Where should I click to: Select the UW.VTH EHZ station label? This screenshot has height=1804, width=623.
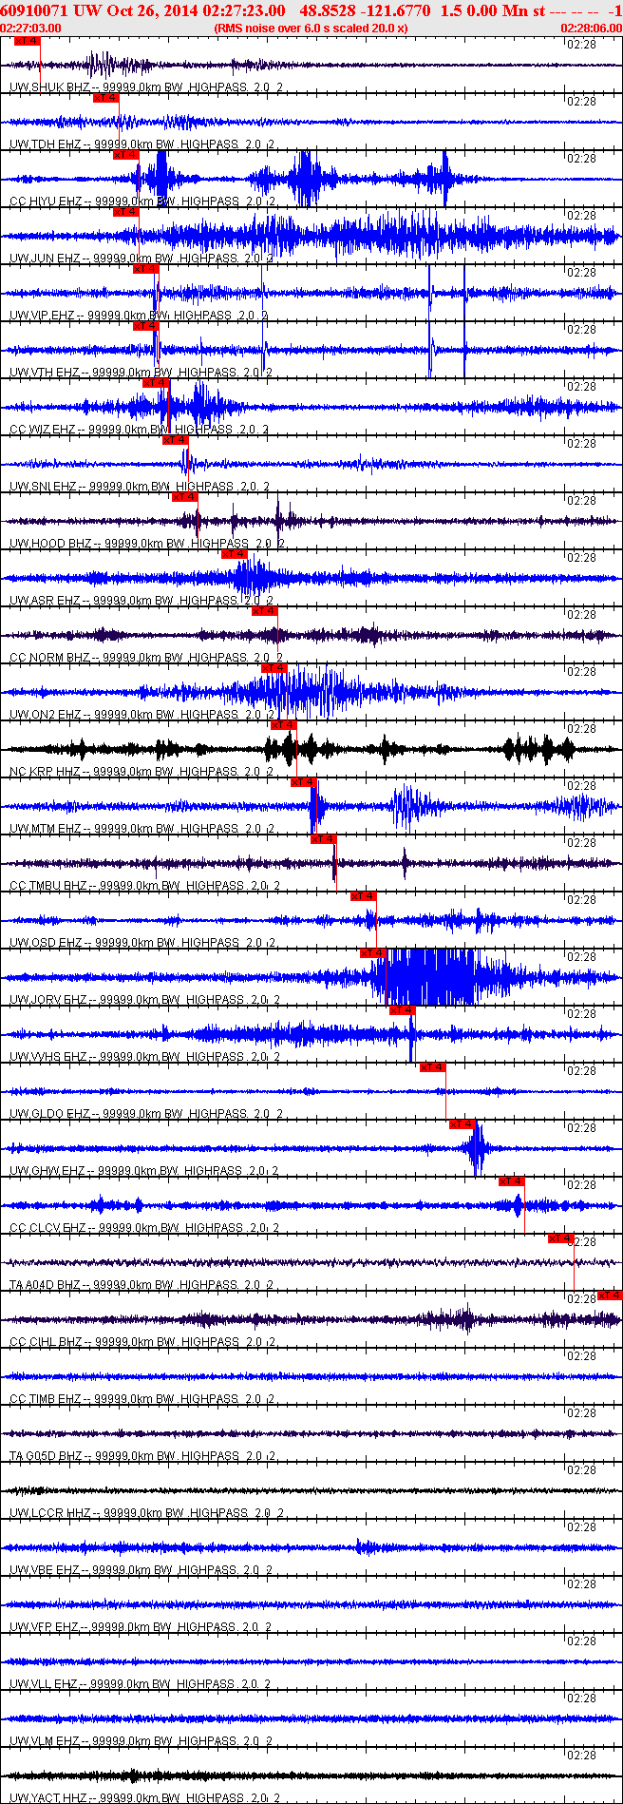[47, 373]
